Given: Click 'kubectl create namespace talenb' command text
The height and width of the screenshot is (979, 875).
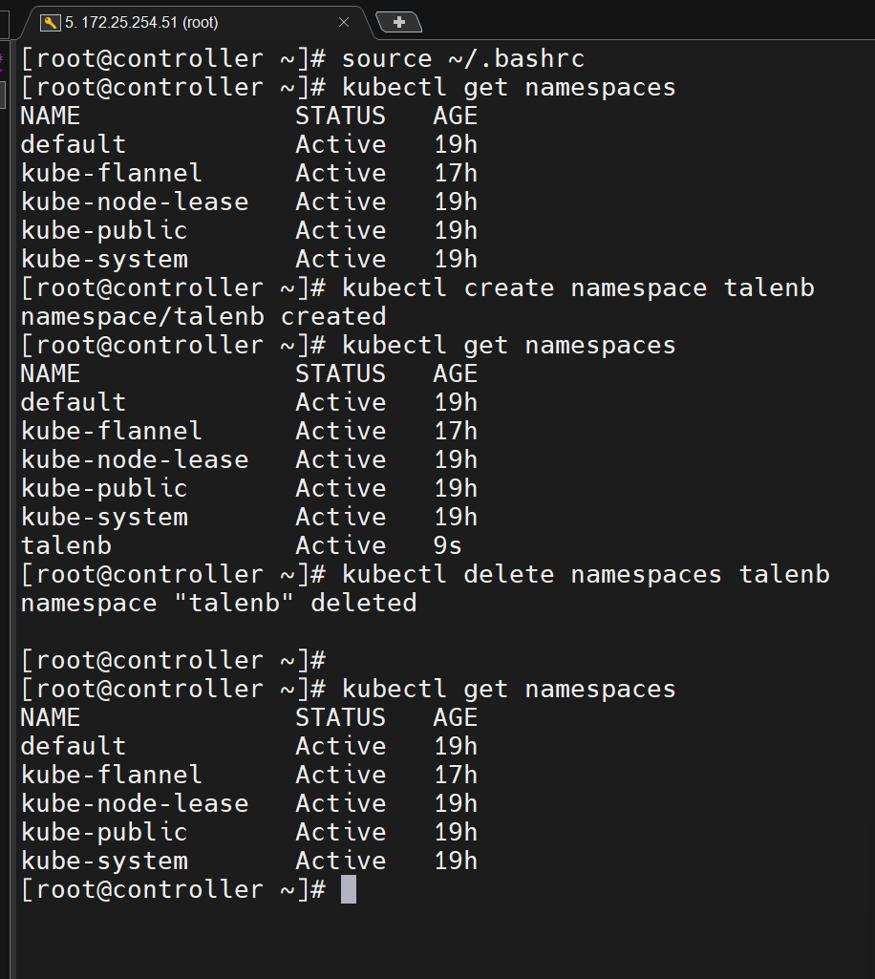Looking at the screenshot, I should click(578, 287).
